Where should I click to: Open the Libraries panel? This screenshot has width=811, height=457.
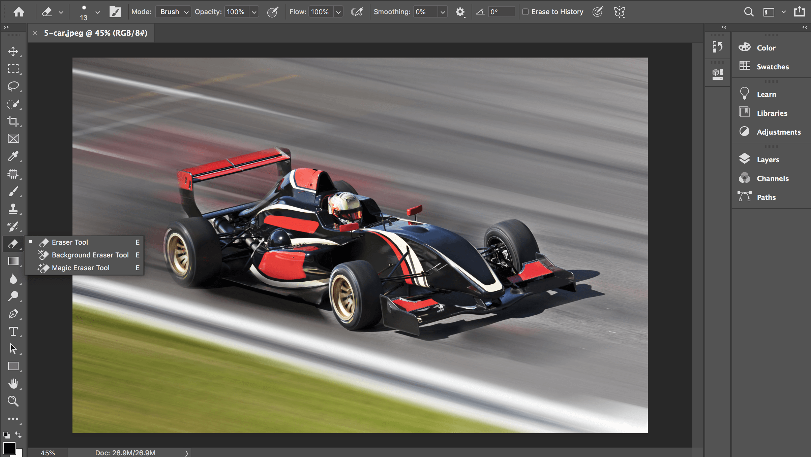click(x=771, y=113)
